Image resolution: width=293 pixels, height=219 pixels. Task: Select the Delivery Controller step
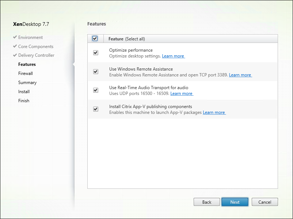(x=36, y=55)
